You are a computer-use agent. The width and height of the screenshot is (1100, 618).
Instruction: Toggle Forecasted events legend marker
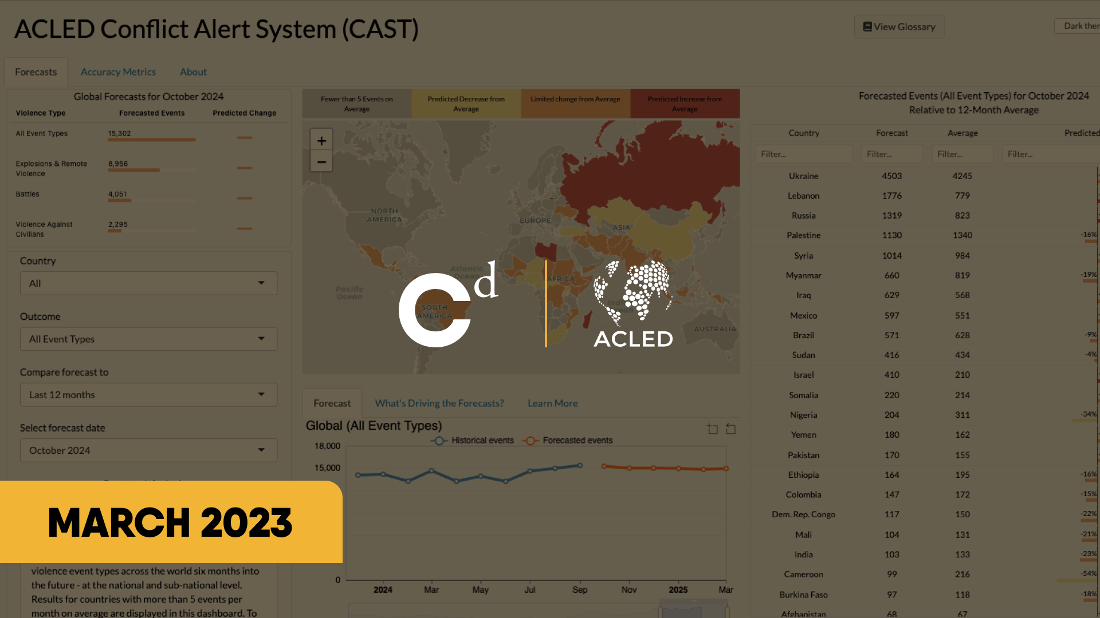click(531, 441)
